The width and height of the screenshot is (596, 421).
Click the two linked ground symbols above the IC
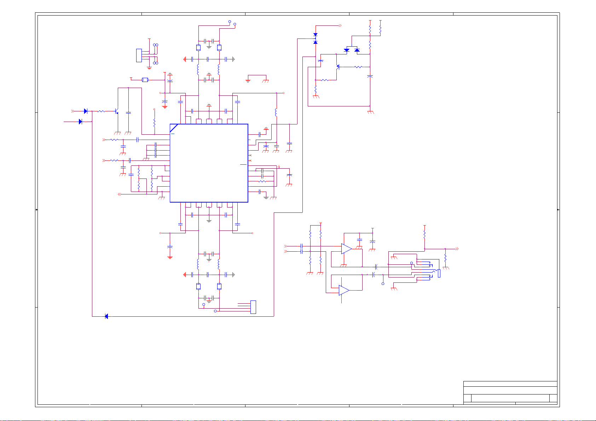click(x=257, y=78)
